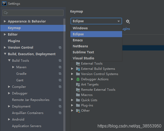
Task: Open the keymap gear actions menu
Action: point(128,21)
